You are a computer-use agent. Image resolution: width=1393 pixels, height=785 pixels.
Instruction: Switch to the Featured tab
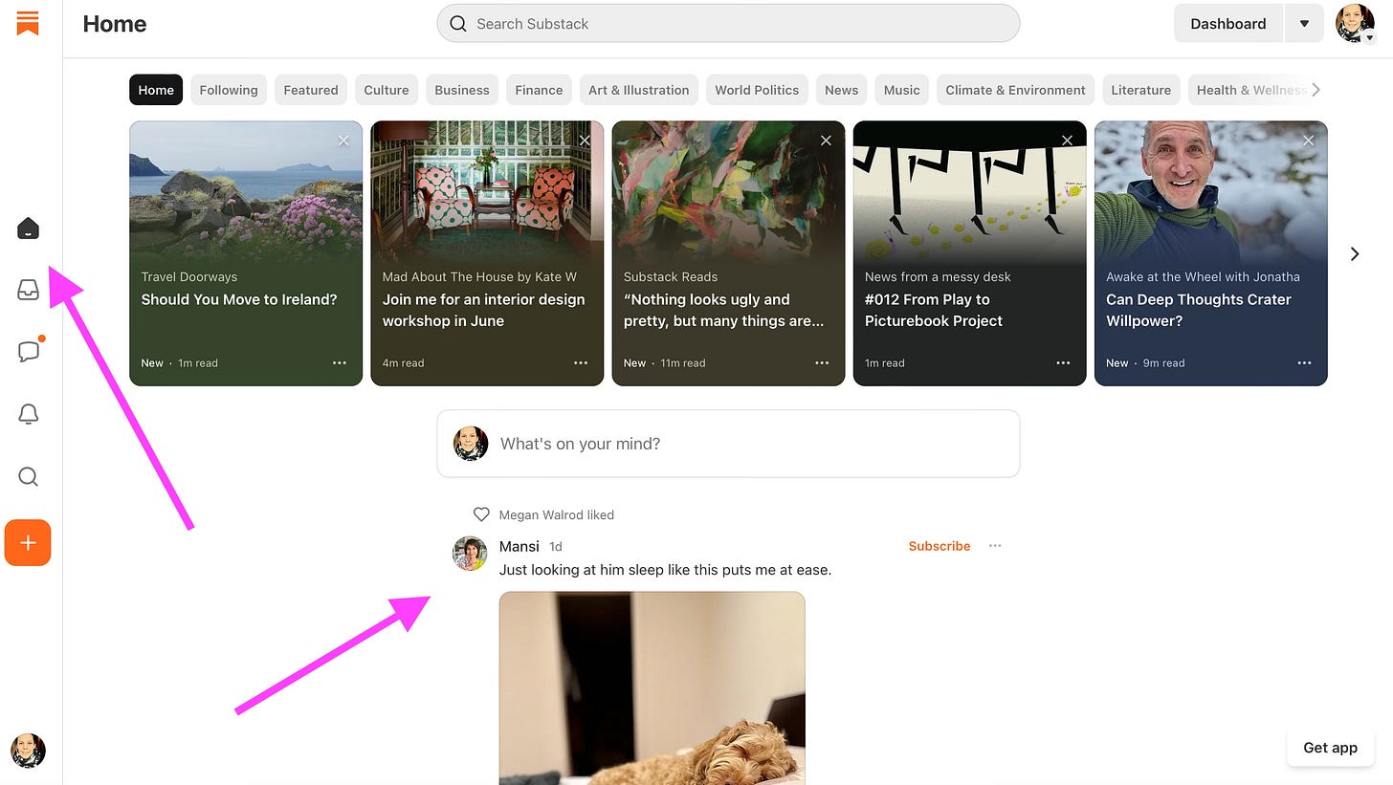(x=311, y=90)
